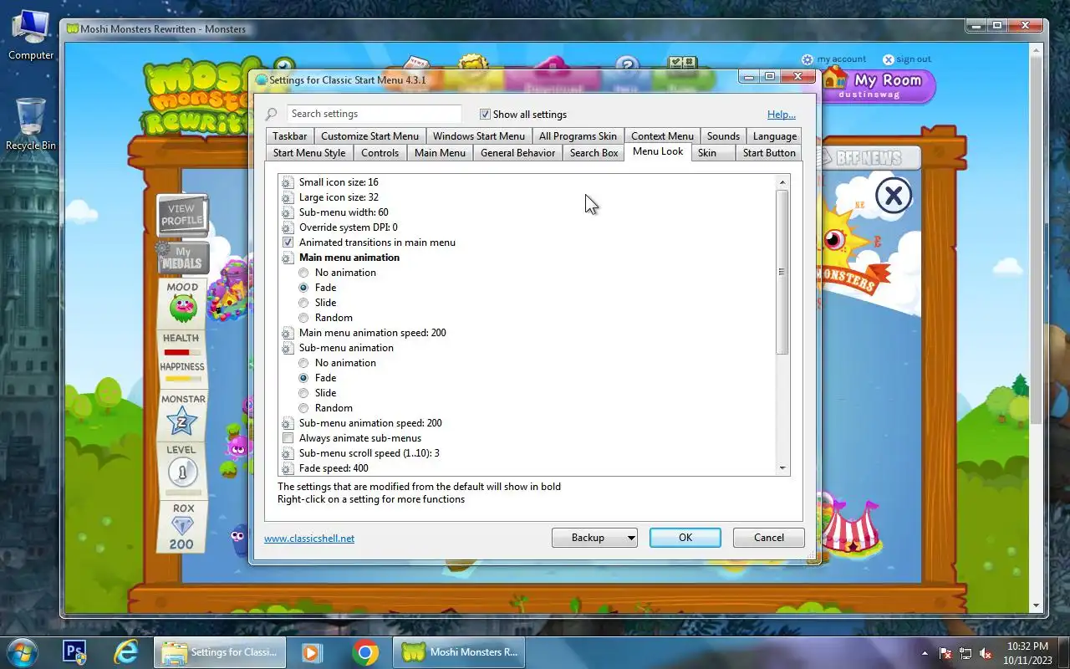The width and height of the screenshot is (1070, 669).
Task: Select Slide for main menu animation
Action: pyautogui.click(x=304, y=303)
